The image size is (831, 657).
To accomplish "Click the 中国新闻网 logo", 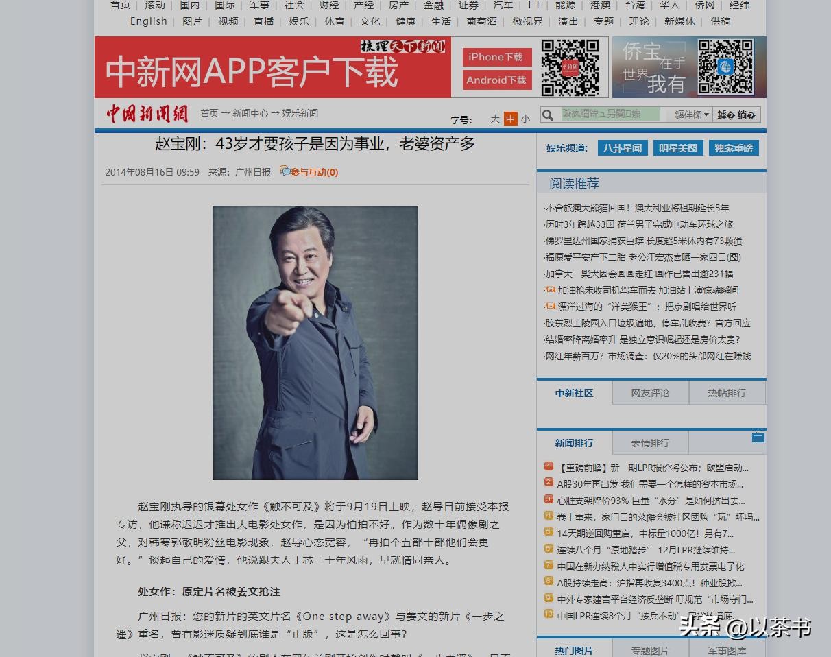I will pos(147,114).
